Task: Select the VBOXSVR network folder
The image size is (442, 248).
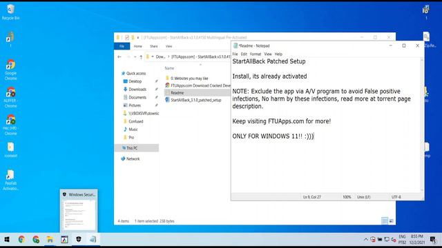Action: [141, 113]
